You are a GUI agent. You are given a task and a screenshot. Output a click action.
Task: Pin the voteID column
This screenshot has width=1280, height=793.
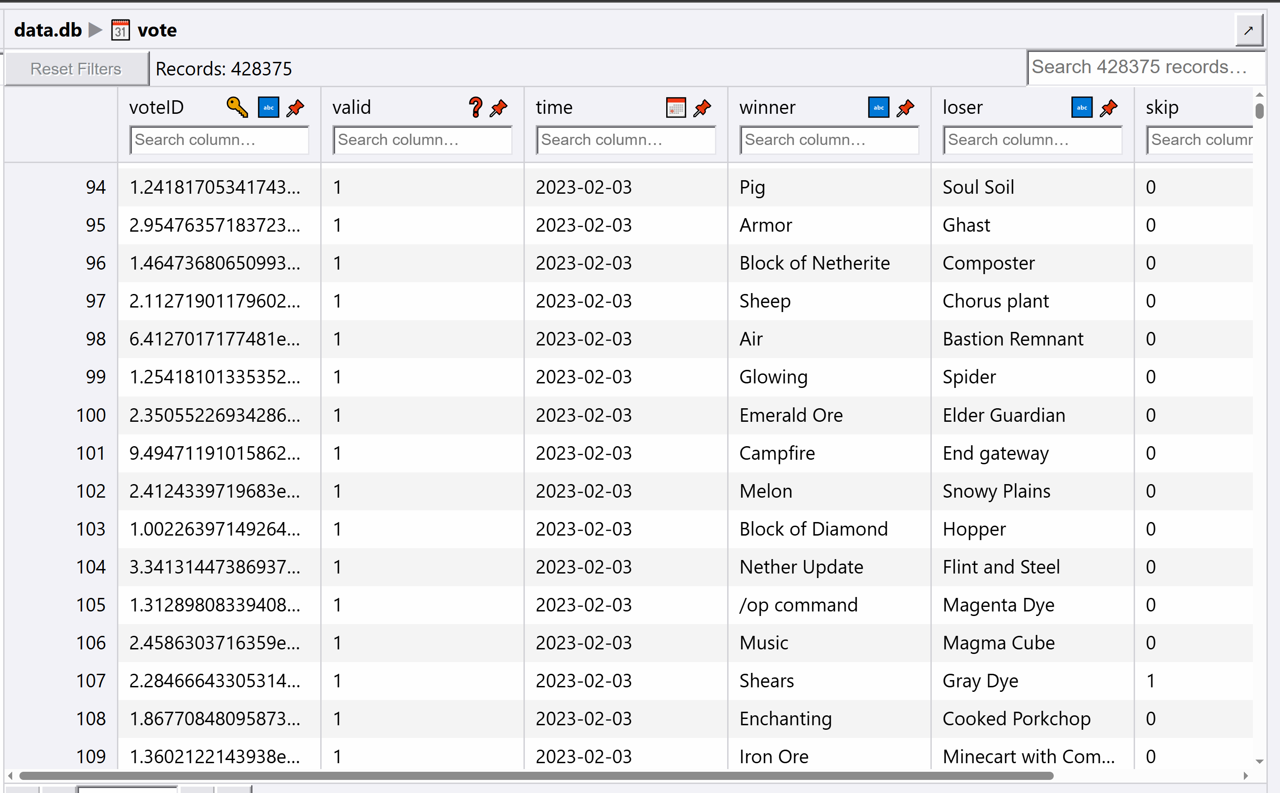(296, 107)
